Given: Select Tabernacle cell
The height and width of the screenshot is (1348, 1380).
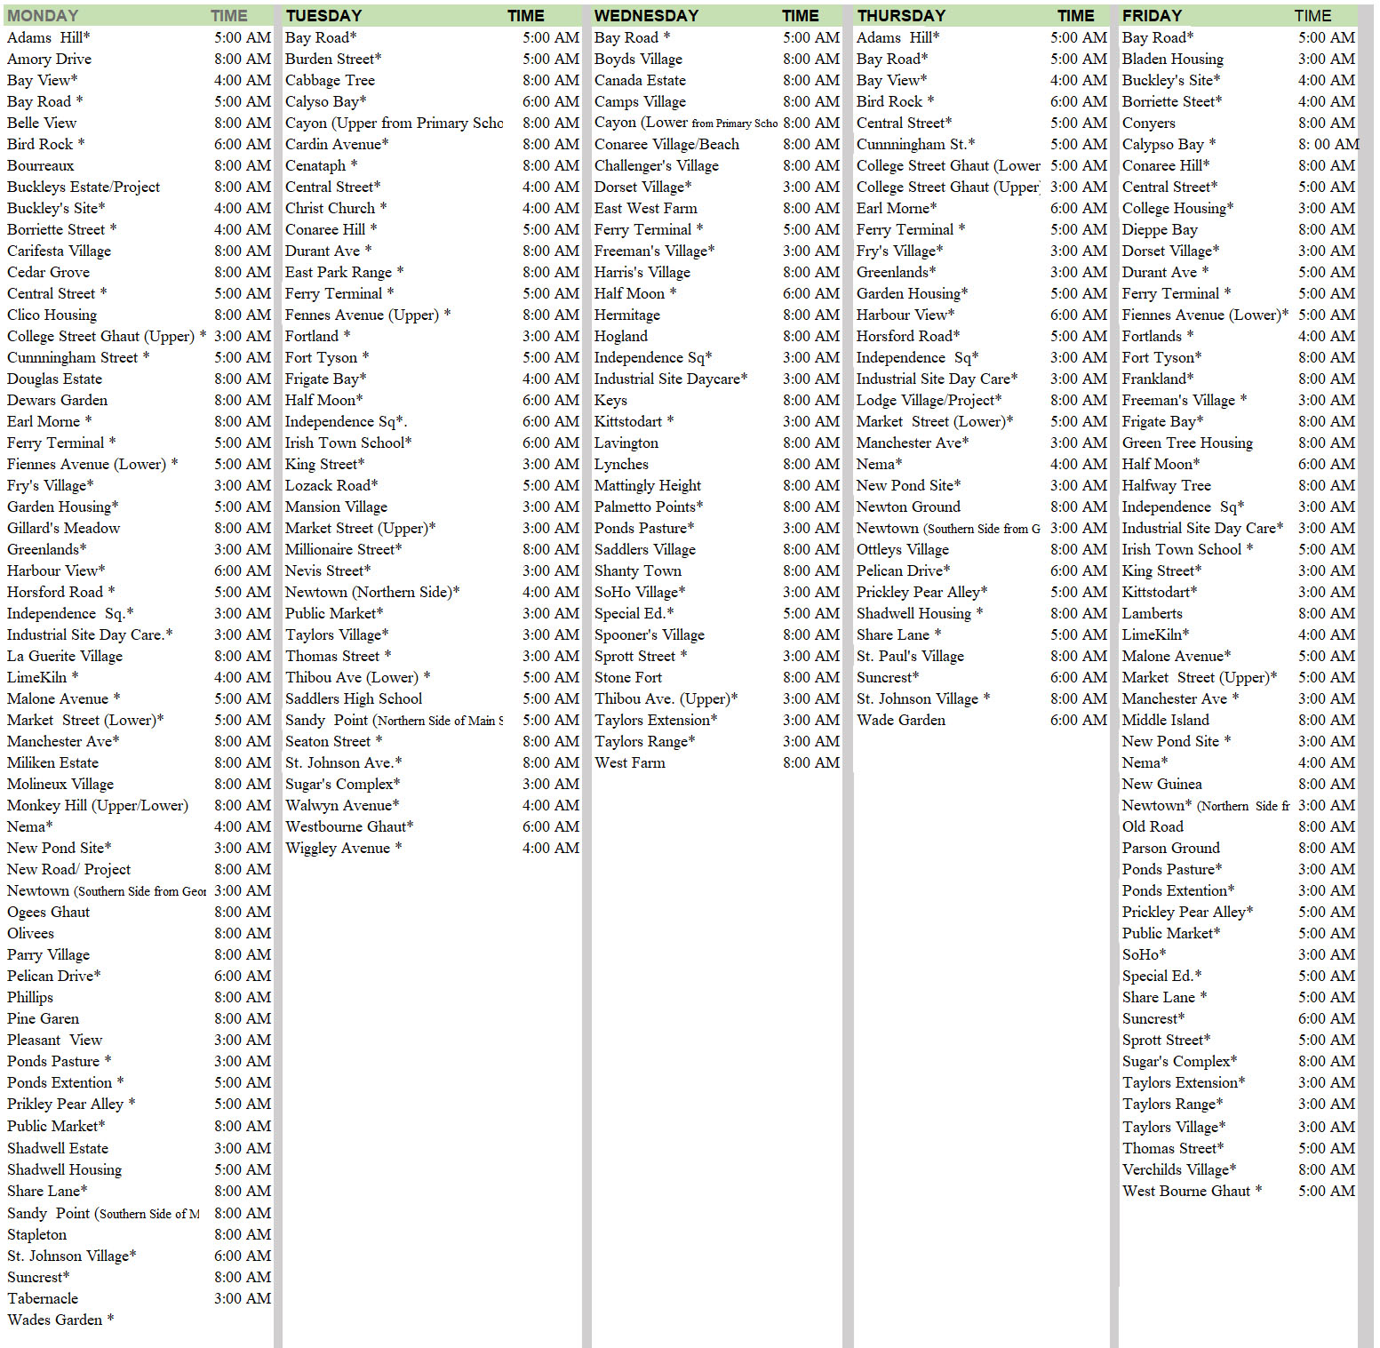Looking at the screenshot, I should tap(43, 1298).
